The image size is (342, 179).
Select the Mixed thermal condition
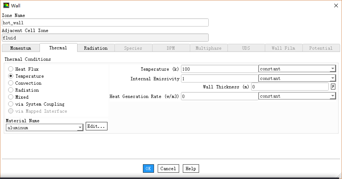[11, 97]
